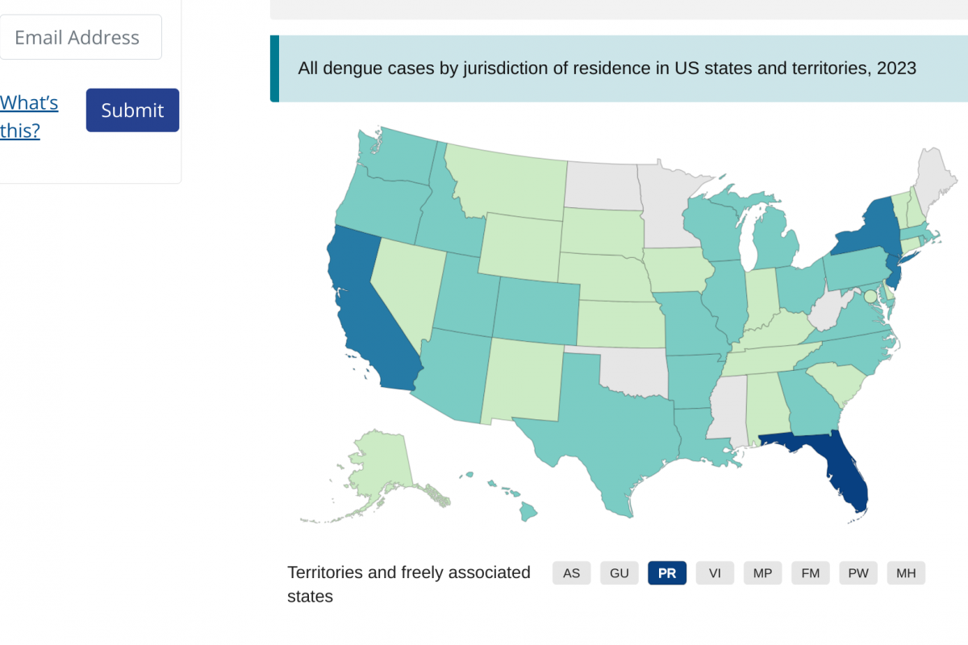Image resolution: width=968 pixels, height=645 pixels.
Task: Select the MH territory button
Action: click(x=906, y=573)
